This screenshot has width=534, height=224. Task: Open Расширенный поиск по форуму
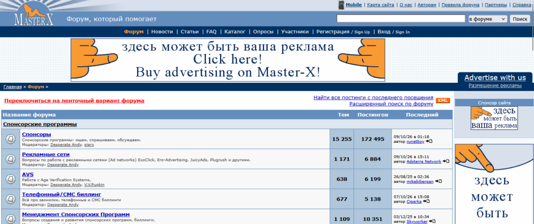coord(391,104)
